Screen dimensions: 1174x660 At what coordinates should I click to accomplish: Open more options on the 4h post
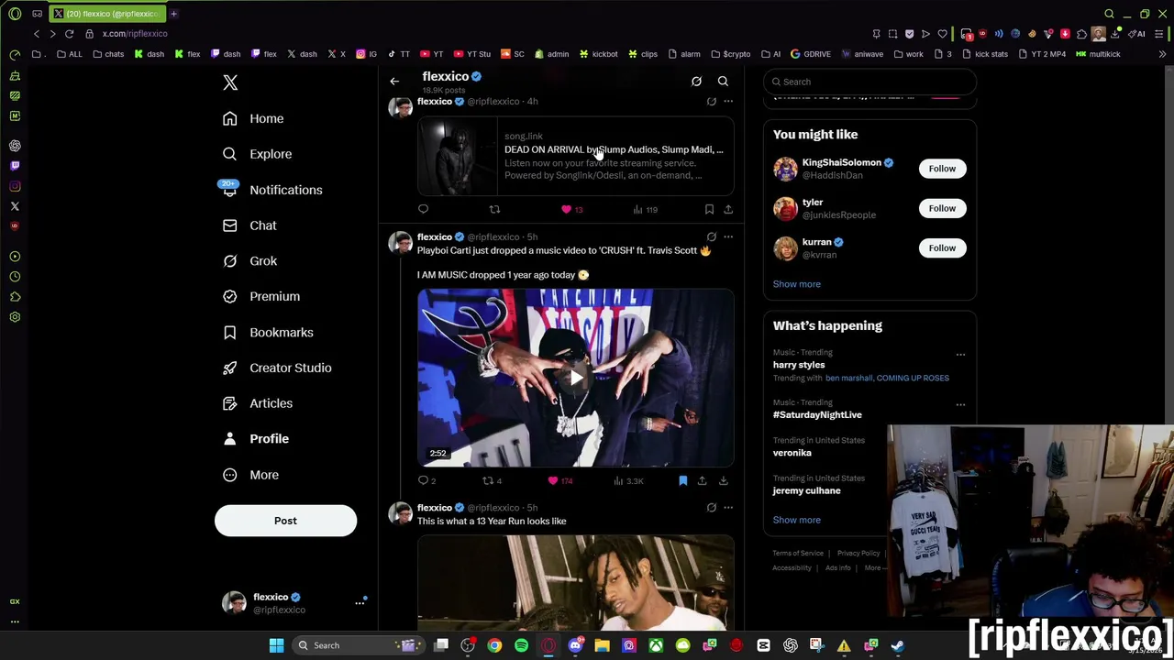pyautogui.click(x=728, y=102)
